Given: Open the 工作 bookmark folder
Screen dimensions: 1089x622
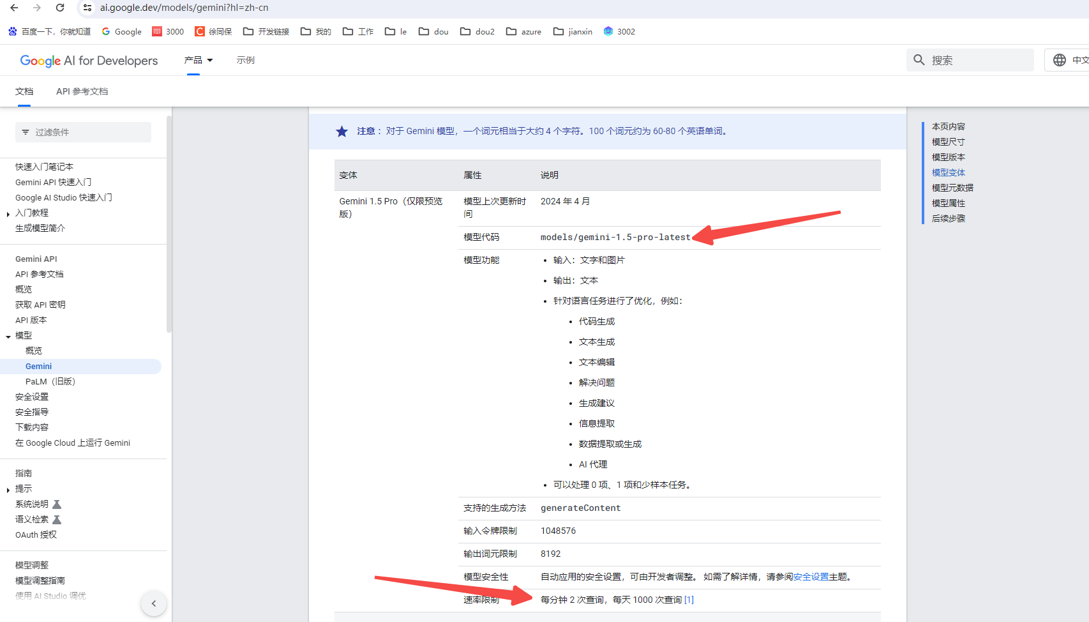Looking at the screenshot, I should pyautogui.click(x=358, y=31).
